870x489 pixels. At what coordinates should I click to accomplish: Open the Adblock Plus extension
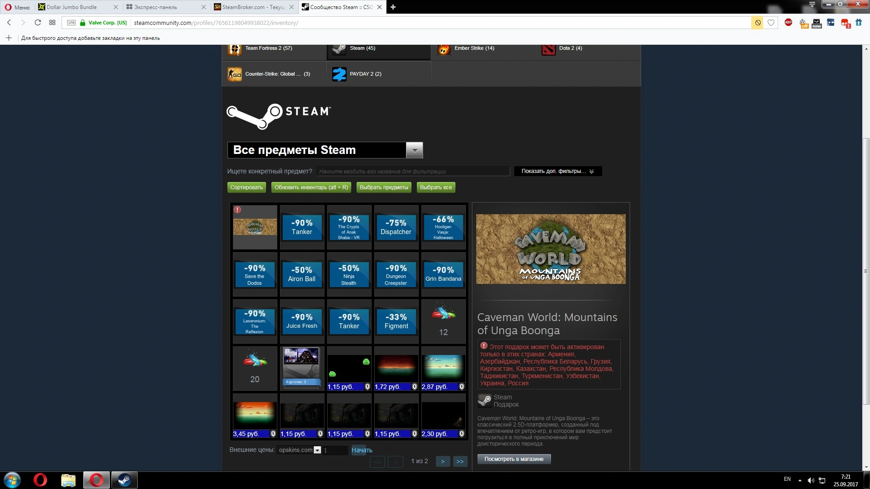click(x=788, y=23)
